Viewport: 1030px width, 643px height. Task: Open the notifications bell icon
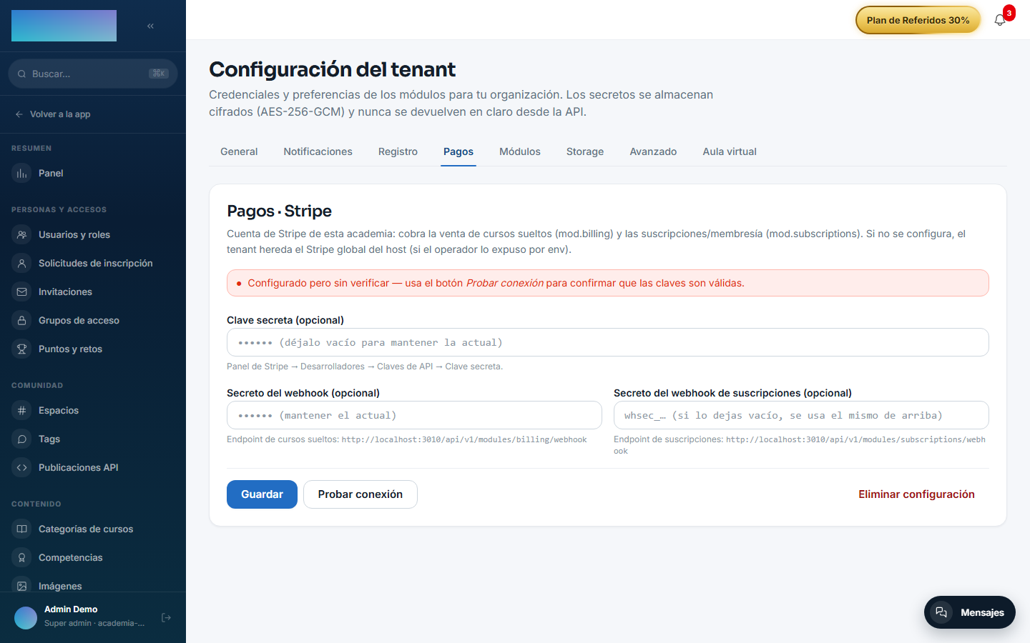click(1000, 20)
